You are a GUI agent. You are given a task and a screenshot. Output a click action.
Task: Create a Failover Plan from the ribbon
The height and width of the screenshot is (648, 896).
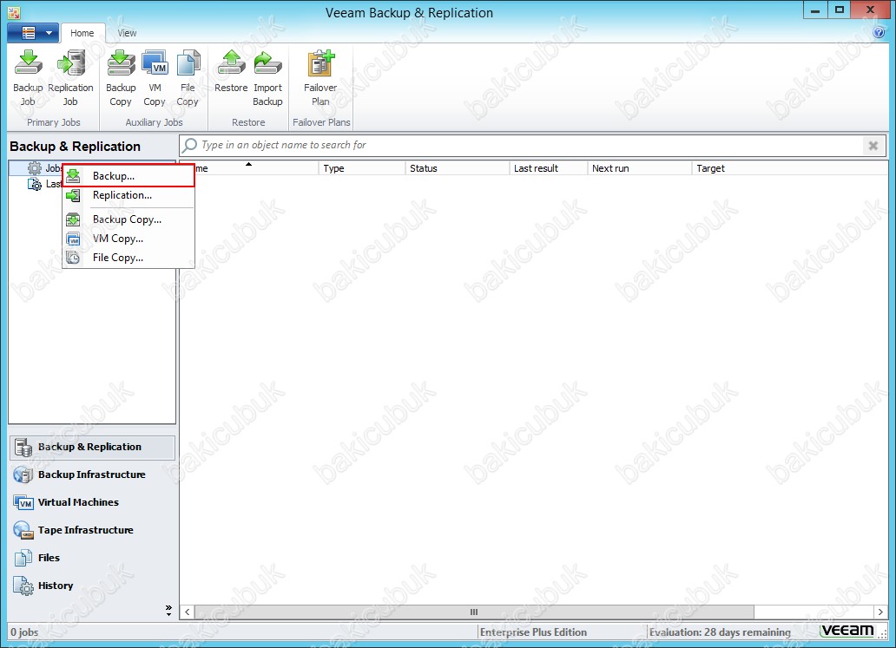click(x=320, y=77)
